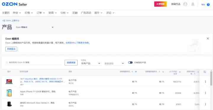Click the iPhone 11 product thumbnail
Image resolution: width=213 pixels, height=110 pixels.
click(9, 93)
